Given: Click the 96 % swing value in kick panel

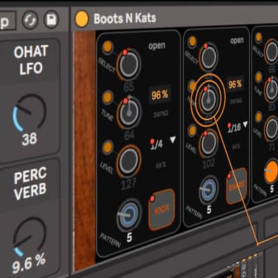Looking at the screenshot, I should 160,95.
